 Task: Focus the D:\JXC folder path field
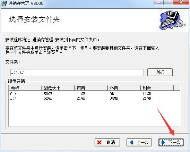tap(77, 73)
